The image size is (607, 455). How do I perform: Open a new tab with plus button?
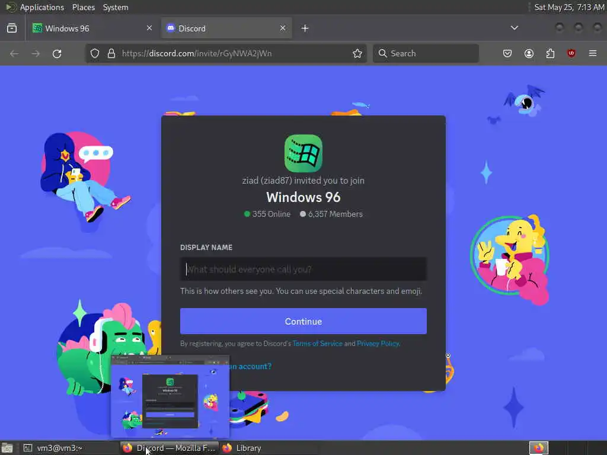click(305, 28)
